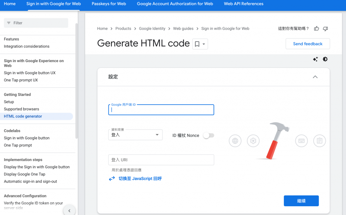Click the 設定 panel header text

coord(113,77)
